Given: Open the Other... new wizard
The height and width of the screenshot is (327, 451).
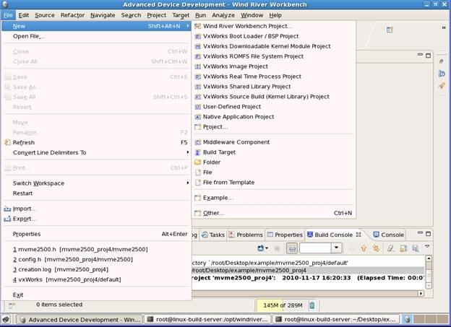Looking at the screenshot, I should [273, 213].
